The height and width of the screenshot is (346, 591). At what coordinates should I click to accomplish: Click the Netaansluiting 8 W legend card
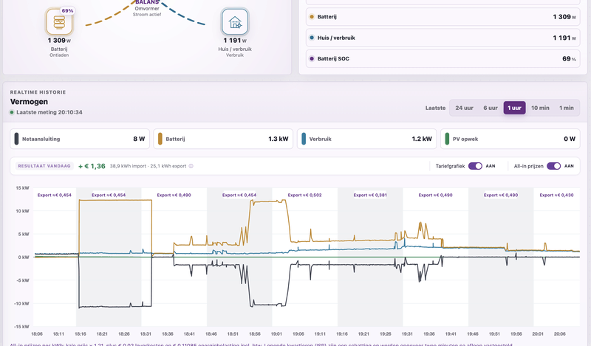(x=80, y=139)
